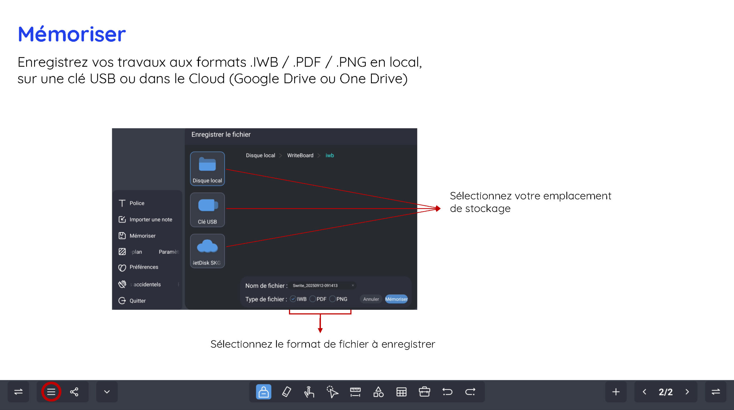The image size is (734, 410).
Task: Click the file name input field
Action: tap(323, 286)
